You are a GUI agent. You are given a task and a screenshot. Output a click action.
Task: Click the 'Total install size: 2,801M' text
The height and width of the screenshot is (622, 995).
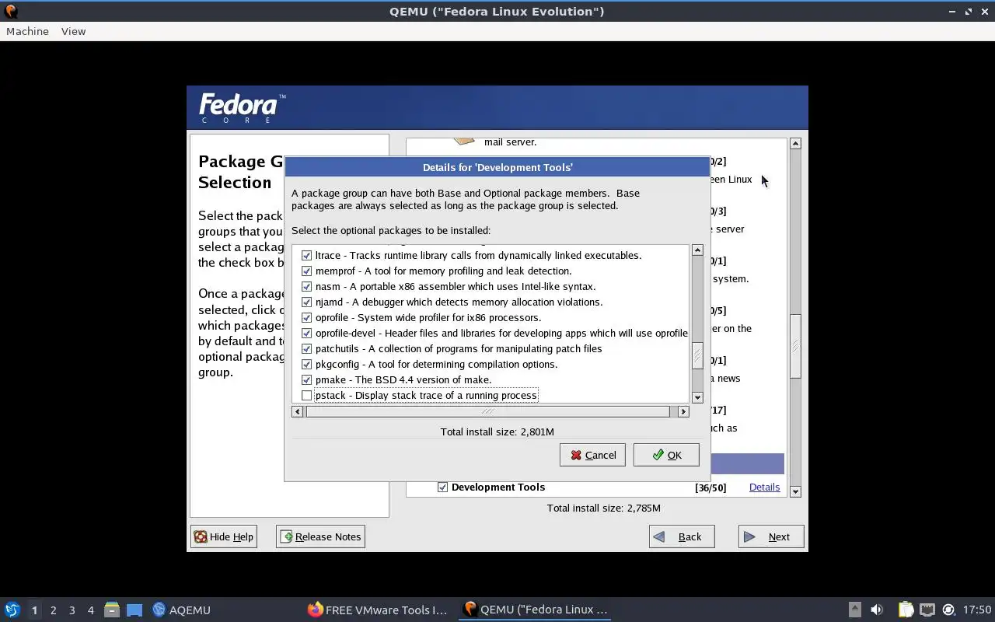point(497,432)
